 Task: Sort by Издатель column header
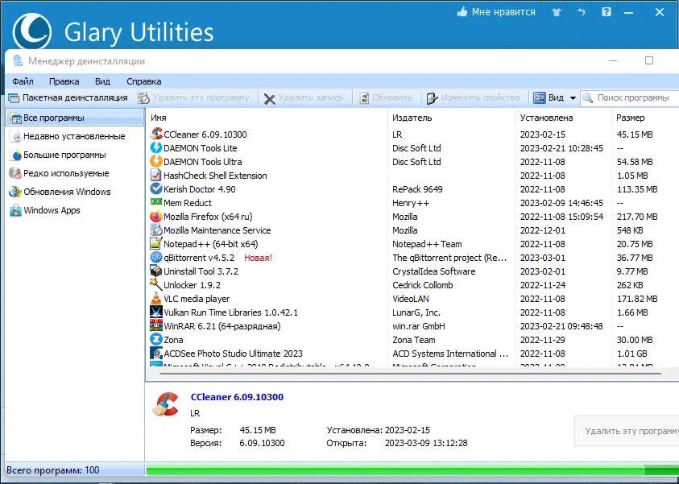[452, 118]
